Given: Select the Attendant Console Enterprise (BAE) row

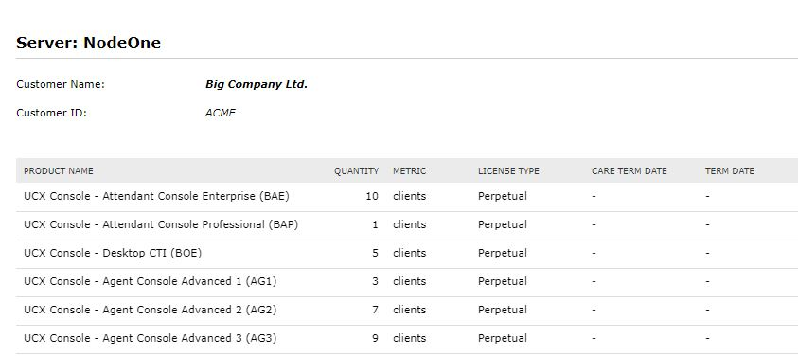Looking at the screenshot, I should click(407, 197).
